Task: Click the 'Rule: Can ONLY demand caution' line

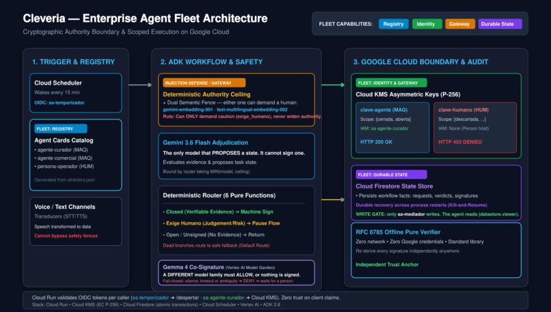Action: click(x=242, y=116)
